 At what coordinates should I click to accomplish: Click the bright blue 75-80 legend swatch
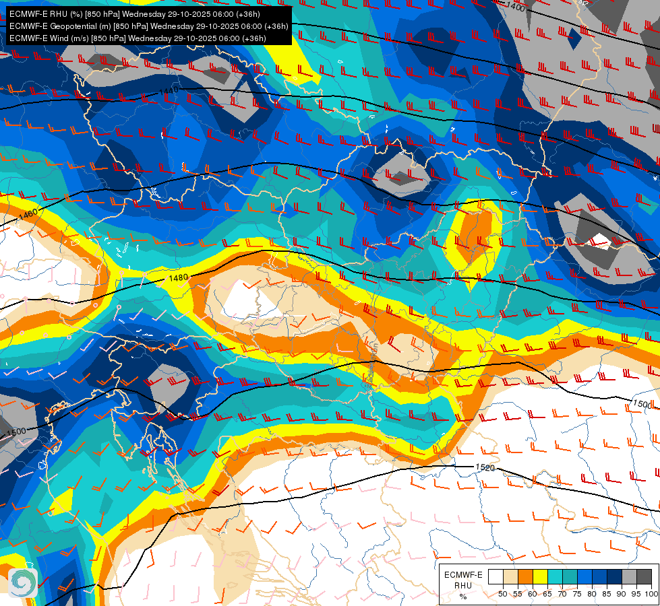(x=584, y=576)
